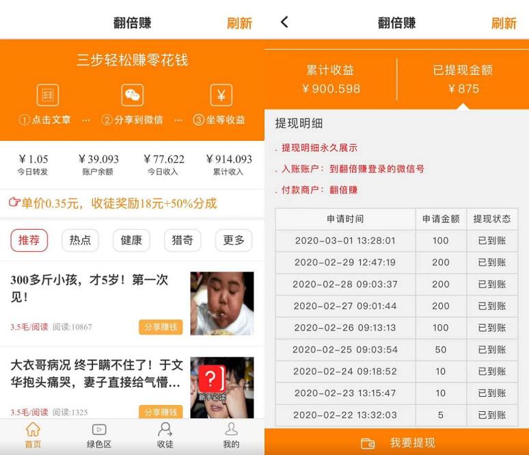This screenshot has width=529, height=455.
Task: Tap the 我要提现 withdraw button
Action: [x=396, y=442]
